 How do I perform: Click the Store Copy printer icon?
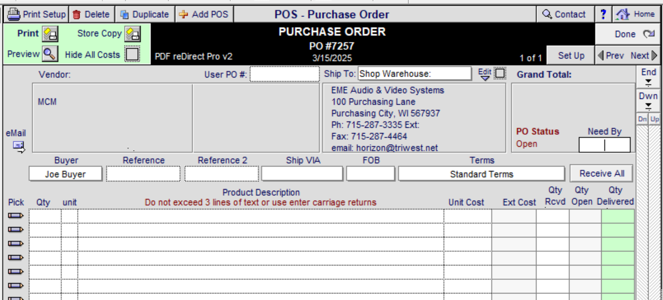tap(133, 34)
